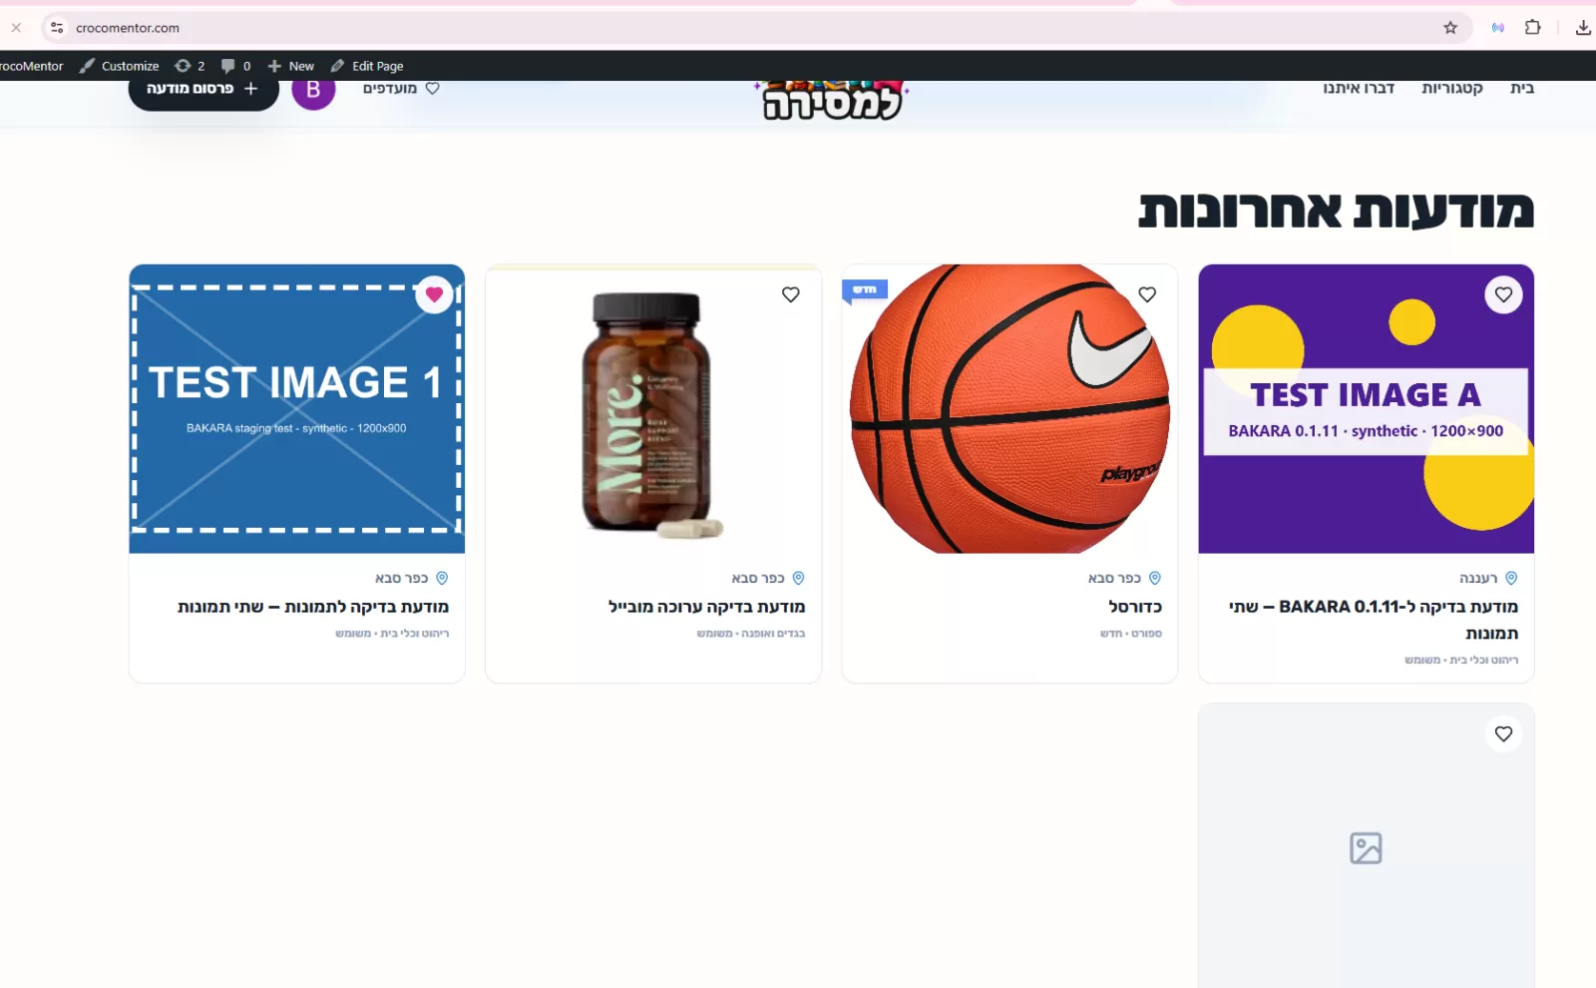Click the בגדים ואופנה · משומש category text
This screenshot has width=1596, height=988.
click(x=751, y=634)
